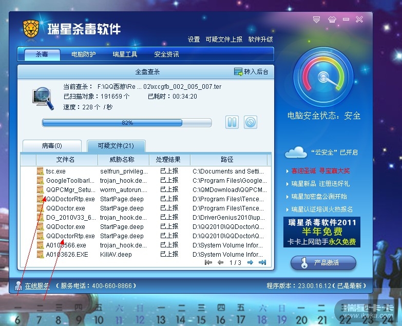Stop the running scan

click(251, 122)
